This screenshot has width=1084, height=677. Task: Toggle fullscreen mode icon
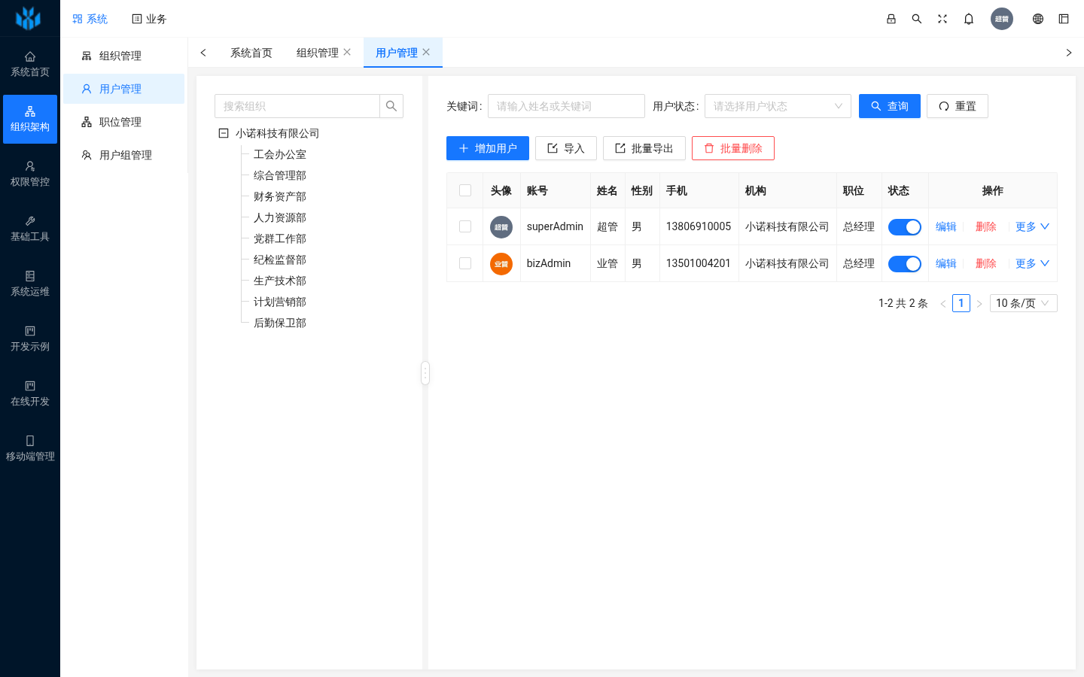pyautogui.click(x=942, y=19)
